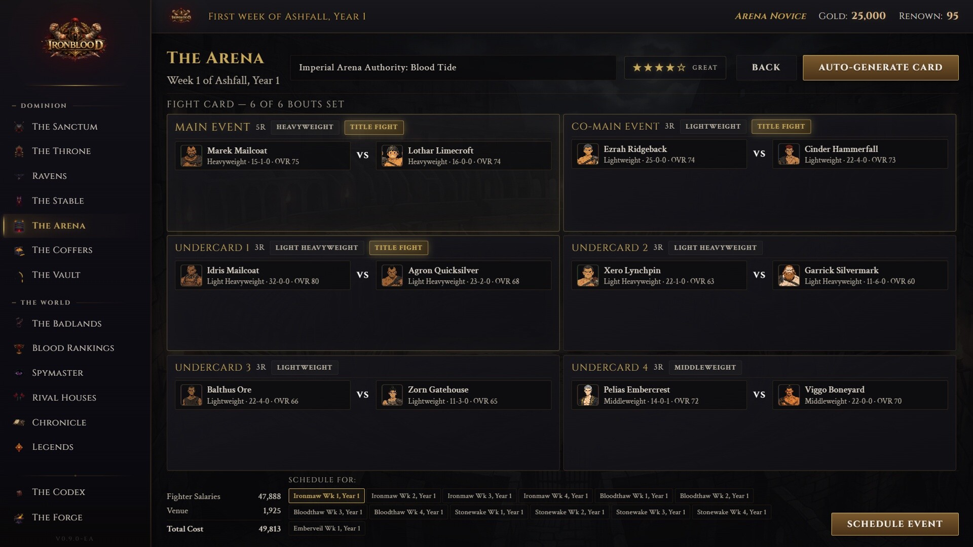Open The Coffers icon

[x=19, y=250]
